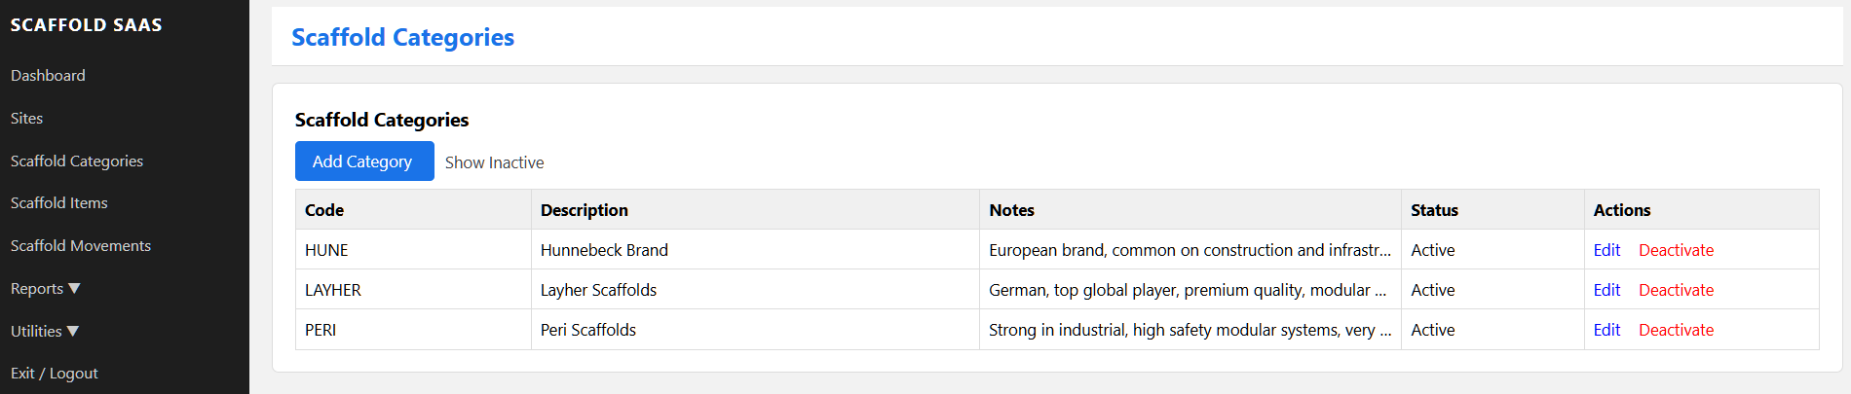Image resolution: width=1851 pixels, height=394 pixels.
Task: Go to Sites in the sidebar
Action: tap(26, 118)
